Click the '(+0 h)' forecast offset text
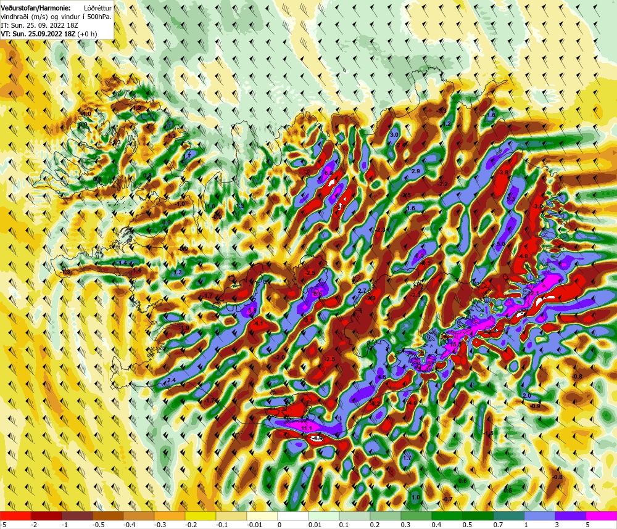617x529 pixels. [87, 34]
